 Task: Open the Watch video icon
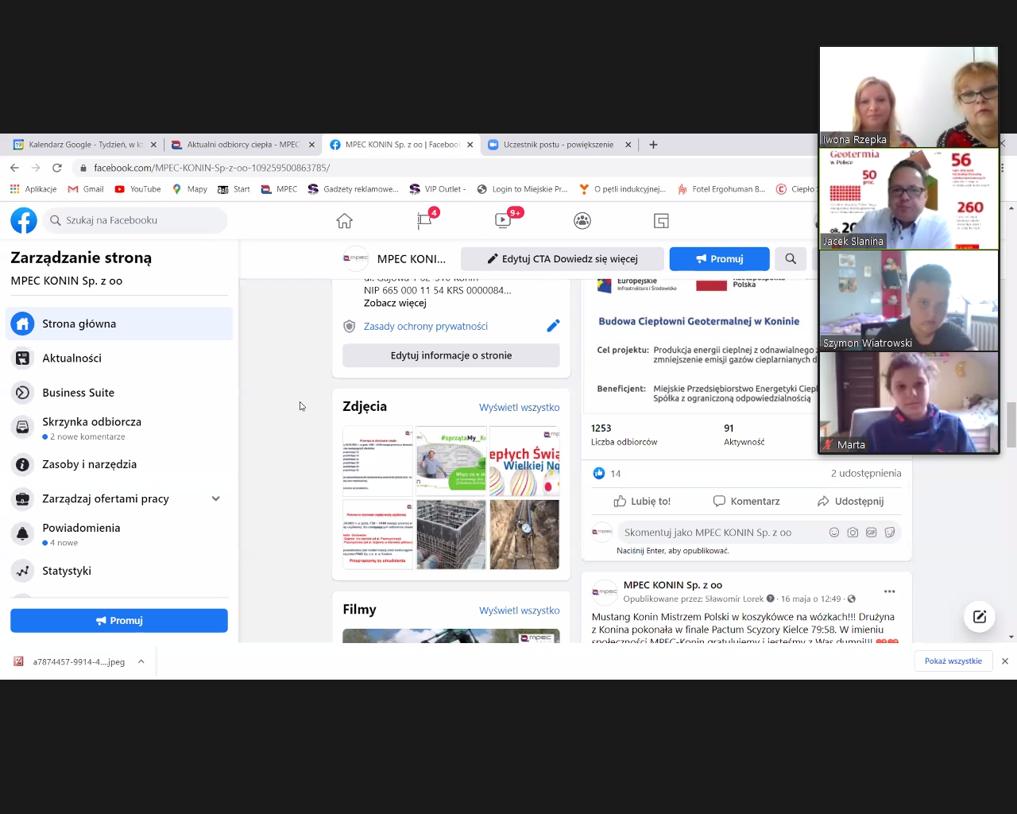point(503,220)
